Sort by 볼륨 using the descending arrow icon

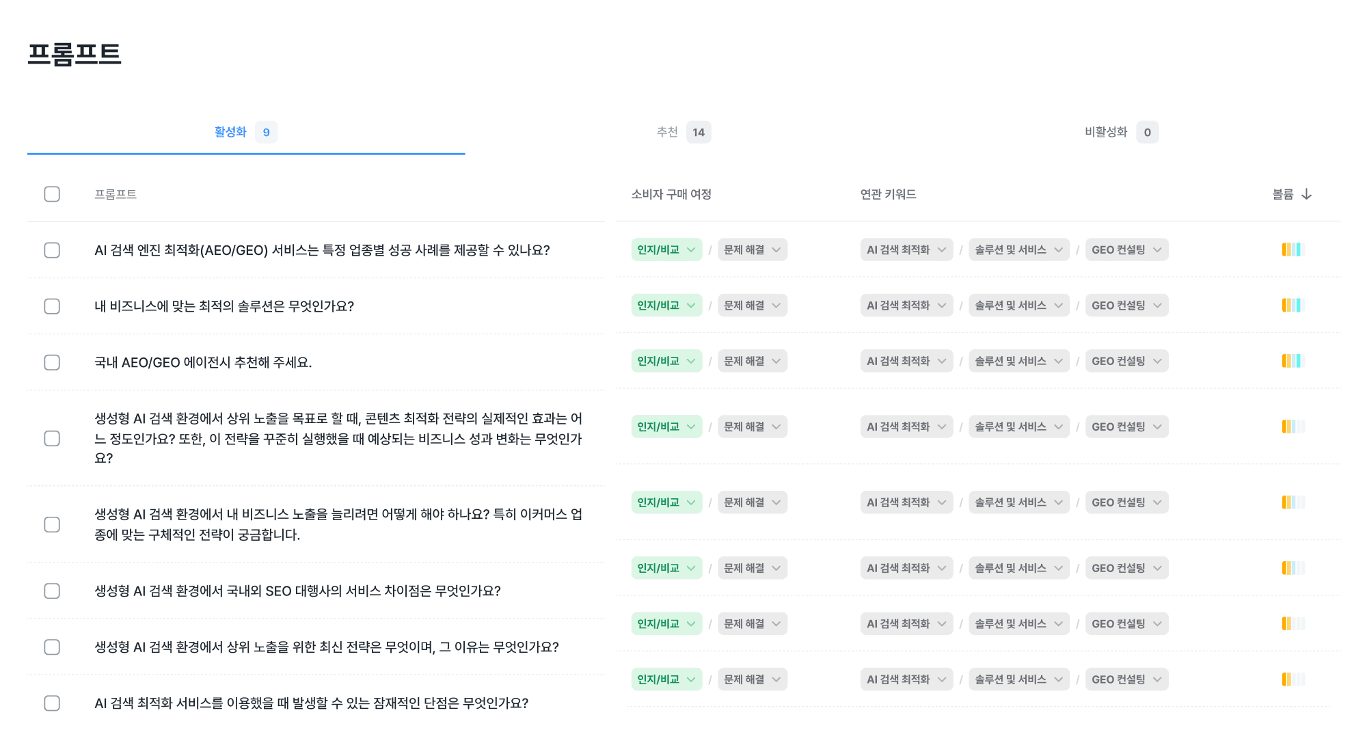[1308, 194]
